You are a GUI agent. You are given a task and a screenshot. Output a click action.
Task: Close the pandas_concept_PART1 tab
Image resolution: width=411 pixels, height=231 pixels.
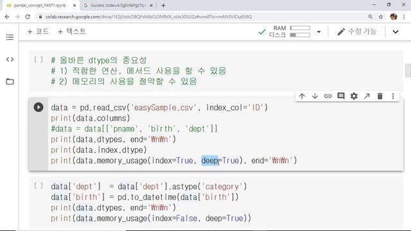(x=74, y=5)
